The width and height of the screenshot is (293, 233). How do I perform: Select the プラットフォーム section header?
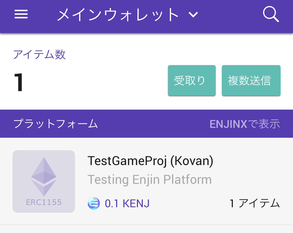(55, 124)
